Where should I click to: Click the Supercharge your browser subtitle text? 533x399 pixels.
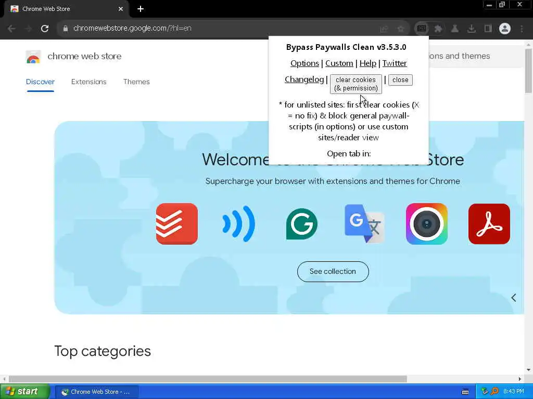pyautogui.click(x=333, y=181)
